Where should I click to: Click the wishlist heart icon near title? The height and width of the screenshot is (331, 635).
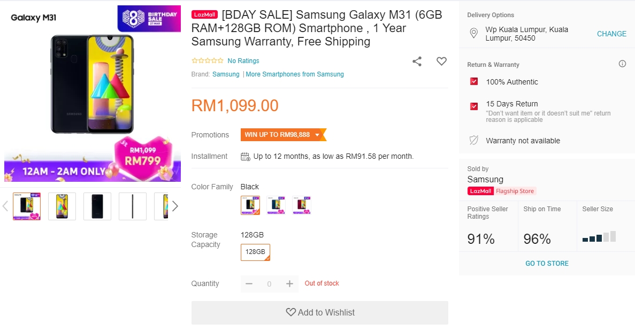click(x=441, y=61)
